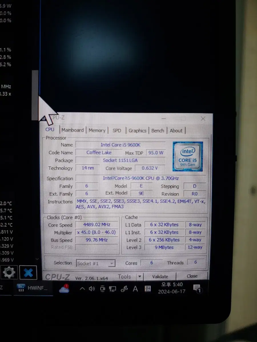Screen dimensions: 257x342
Task: Click the version text 'Ver. 2.06.1.x64'
Action: point(92,278)
